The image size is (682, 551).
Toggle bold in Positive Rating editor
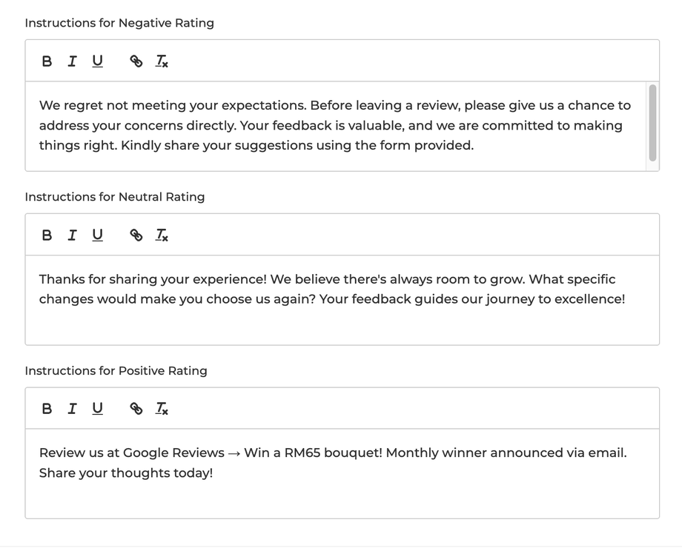pyautogui.click(x=47, y=409)
